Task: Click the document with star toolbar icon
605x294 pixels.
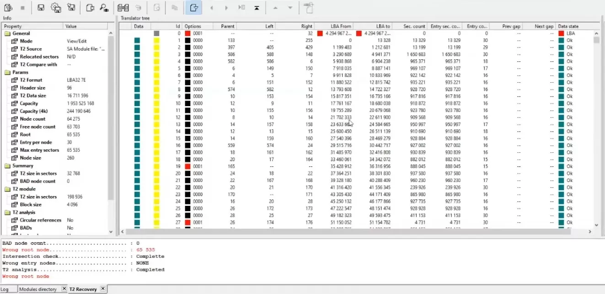Action: tap(90, 7)
